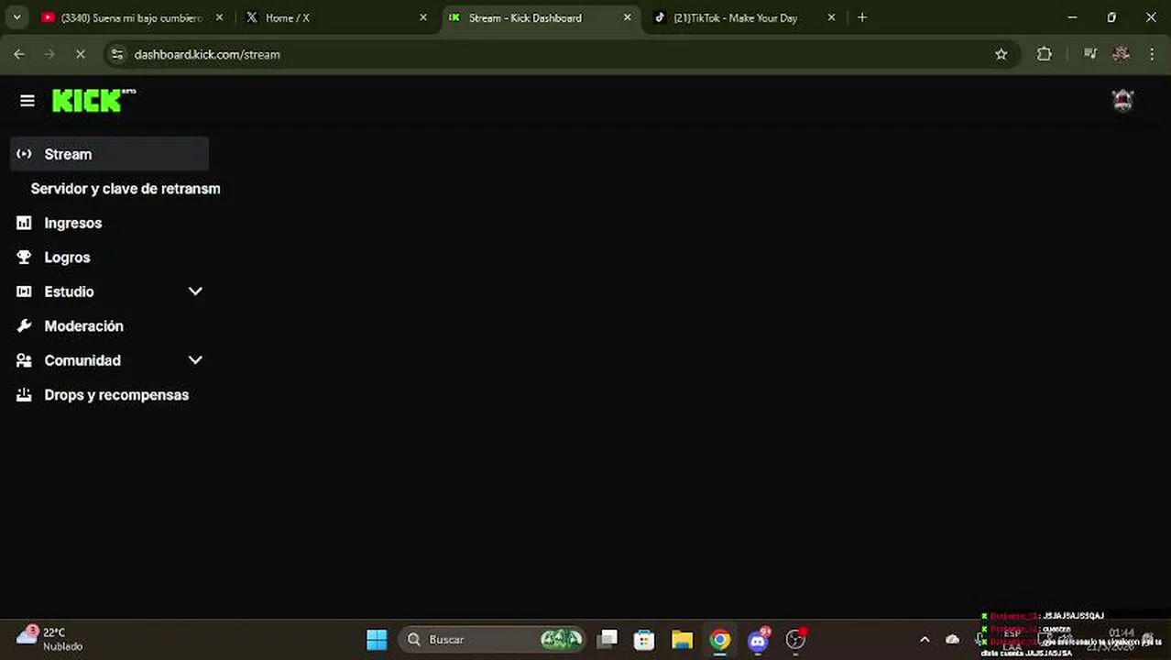Switch to the Home / X tab
Screen dimensions: 1171x660
pyautogui.click(x=335, y=17)
